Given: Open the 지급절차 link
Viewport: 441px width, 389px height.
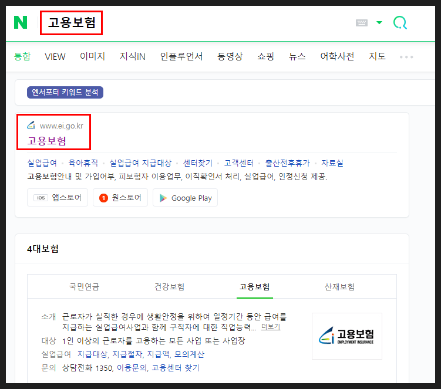Looking at the screenshot, I should tap(127, 354).
